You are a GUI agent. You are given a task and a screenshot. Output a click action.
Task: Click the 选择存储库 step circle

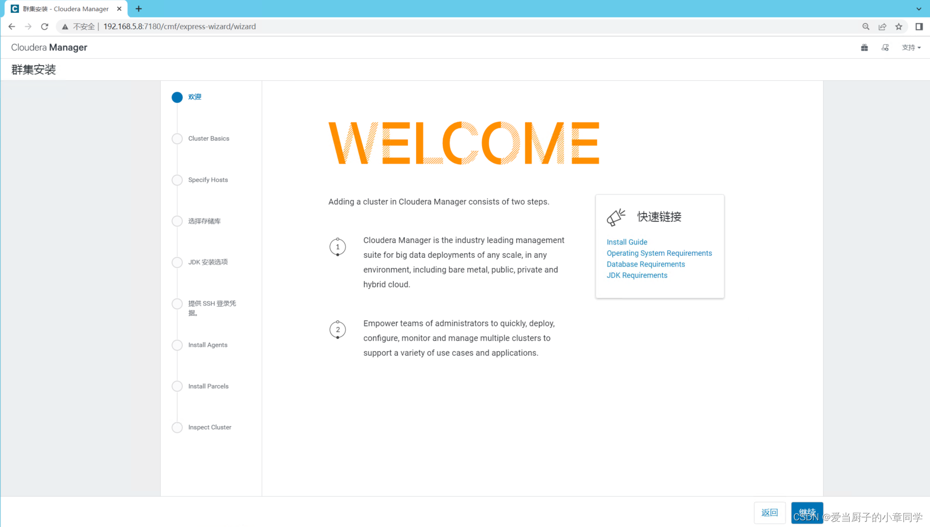(x=177, y=221)
